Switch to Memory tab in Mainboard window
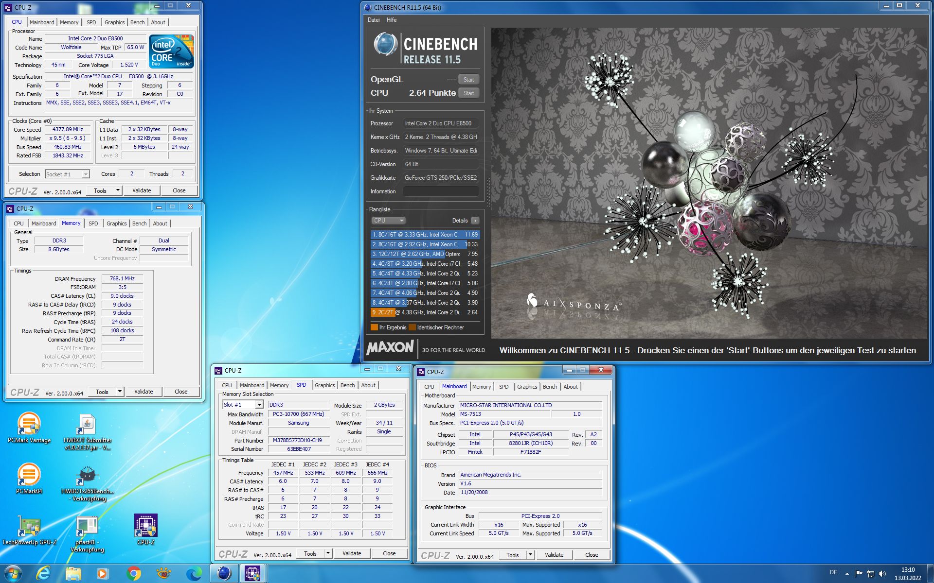 coord(482,387)
